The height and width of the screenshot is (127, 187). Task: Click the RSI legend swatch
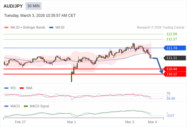click(6, 88)
